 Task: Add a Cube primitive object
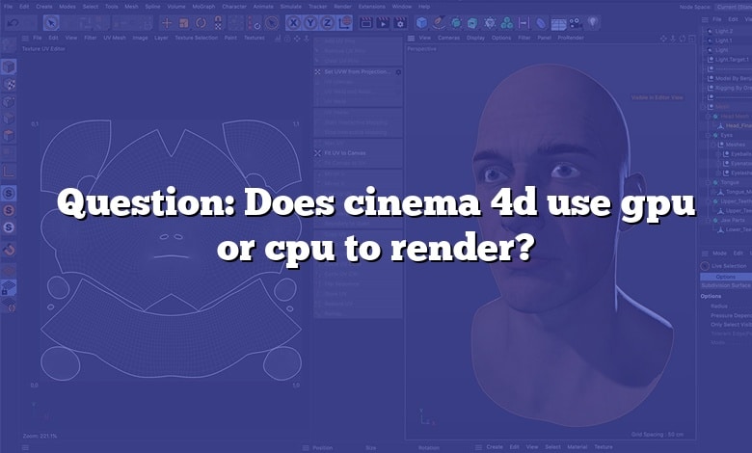421,22
